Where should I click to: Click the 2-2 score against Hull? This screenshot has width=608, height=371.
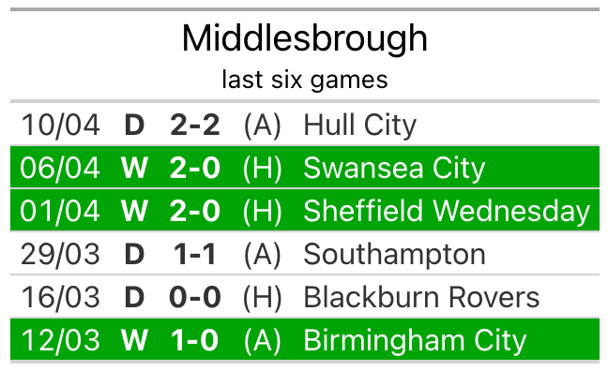coord(195,126)
